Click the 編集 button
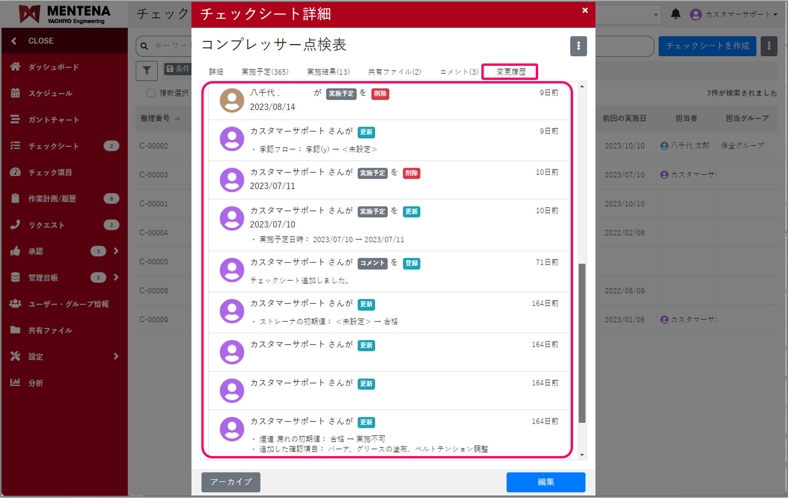 546,482
